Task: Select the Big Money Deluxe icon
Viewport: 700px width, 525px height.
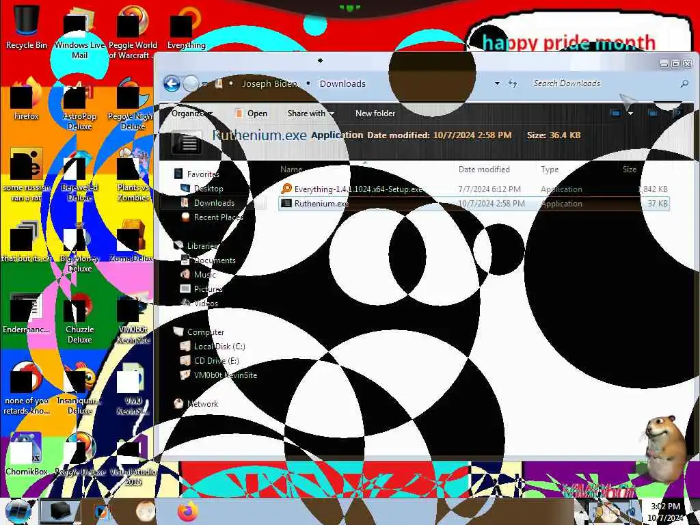Action: 79,247
